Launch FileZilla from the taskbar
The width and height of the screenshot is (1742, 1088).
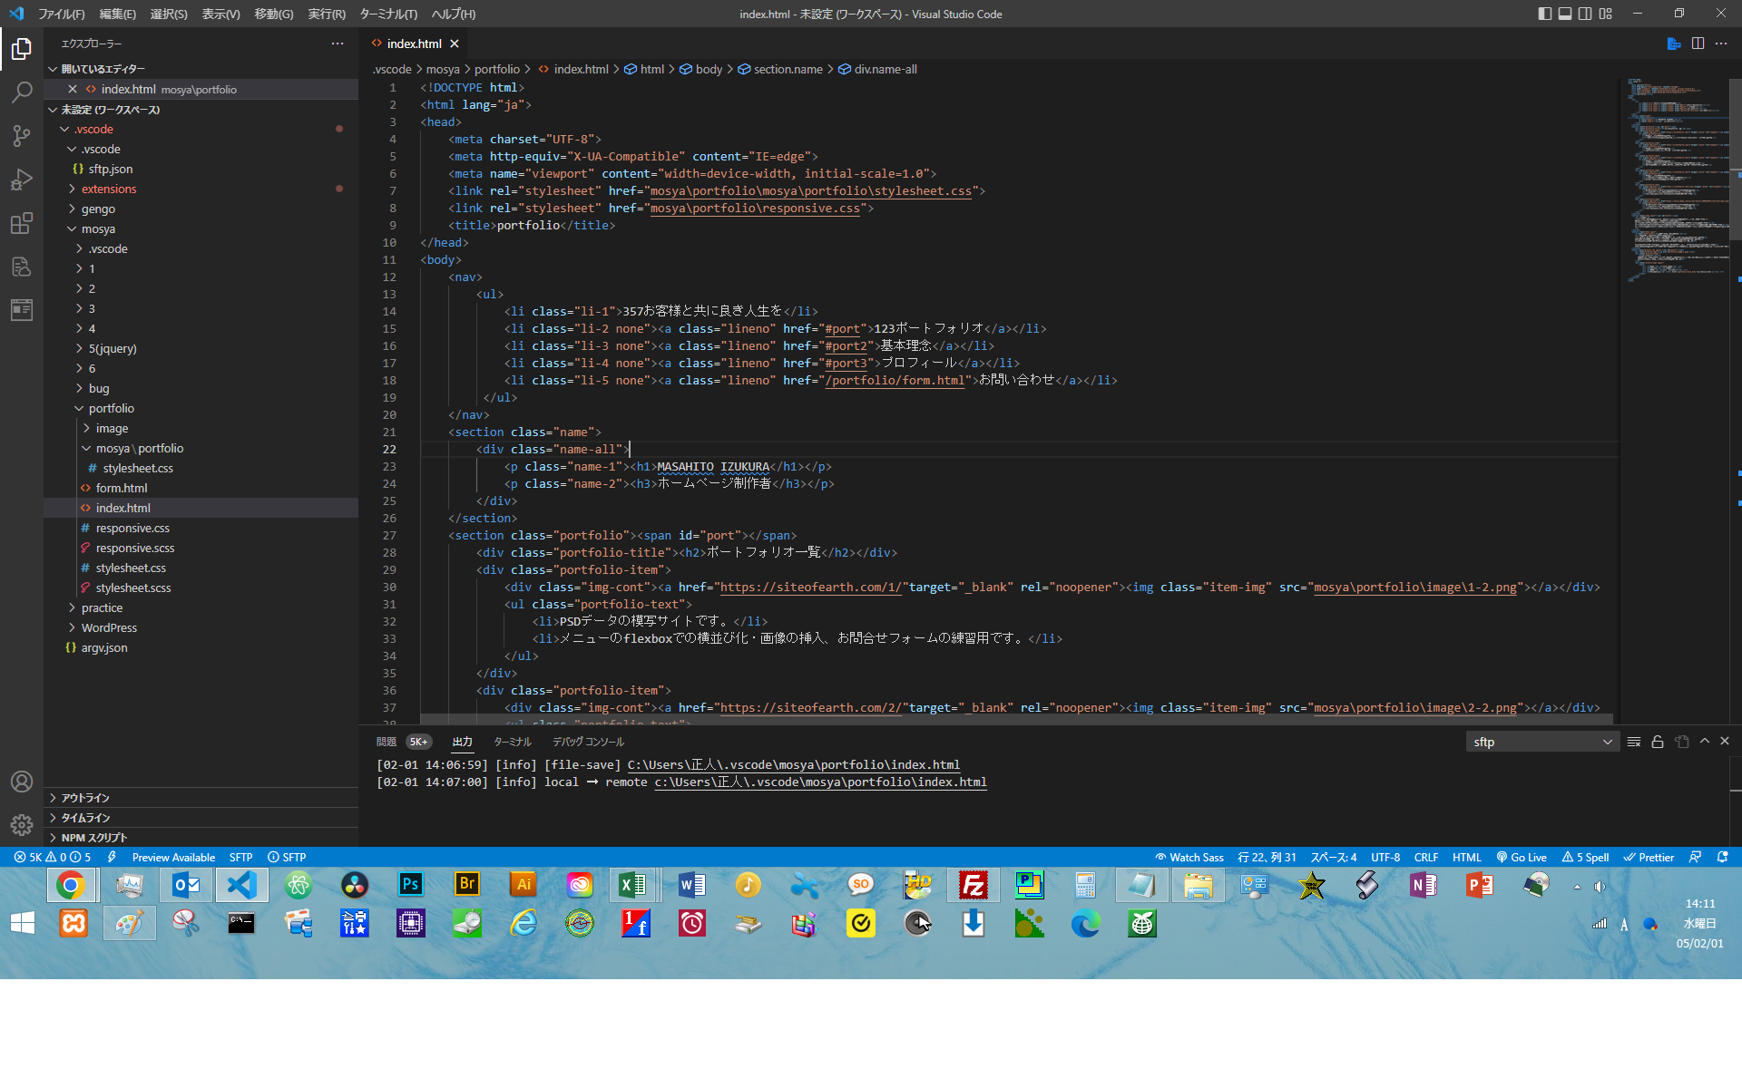click(973, 885)
